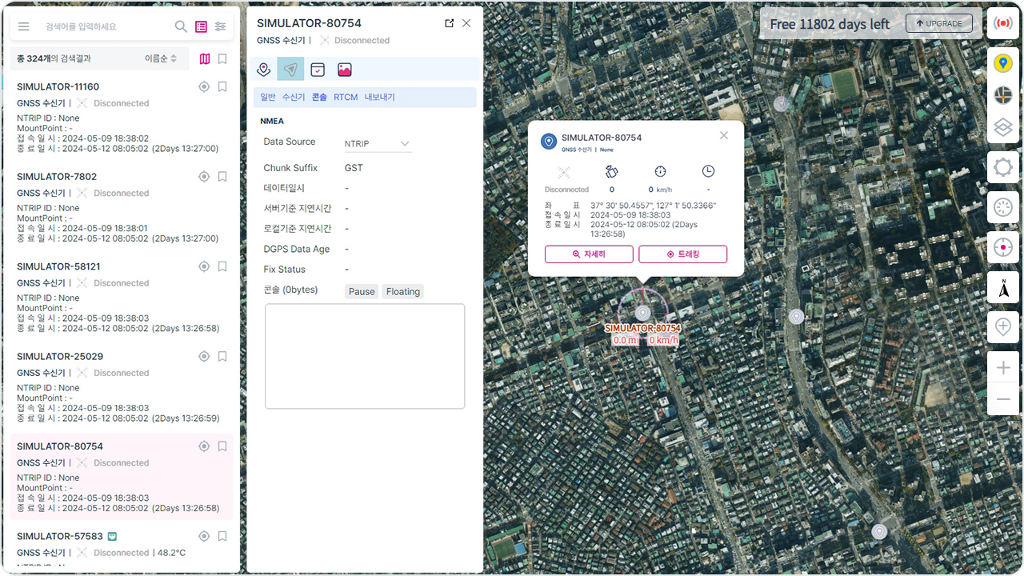The width and height of the screenshot is (1024, 576).
Task: Select SIMULATOR-58121 in the results list
Action: coord(121,296)
